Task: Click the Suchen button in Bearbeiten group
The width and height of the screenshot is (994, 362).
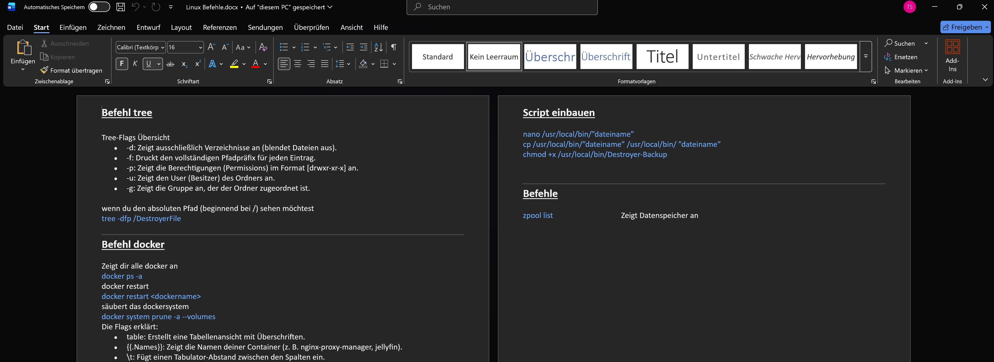Action: 900,43
